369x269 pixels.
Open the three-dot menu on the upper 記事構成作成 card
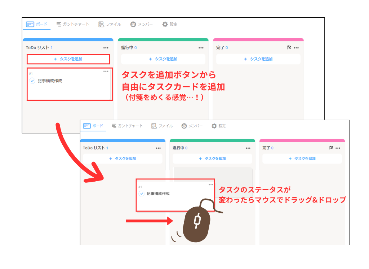click(106, 71)
